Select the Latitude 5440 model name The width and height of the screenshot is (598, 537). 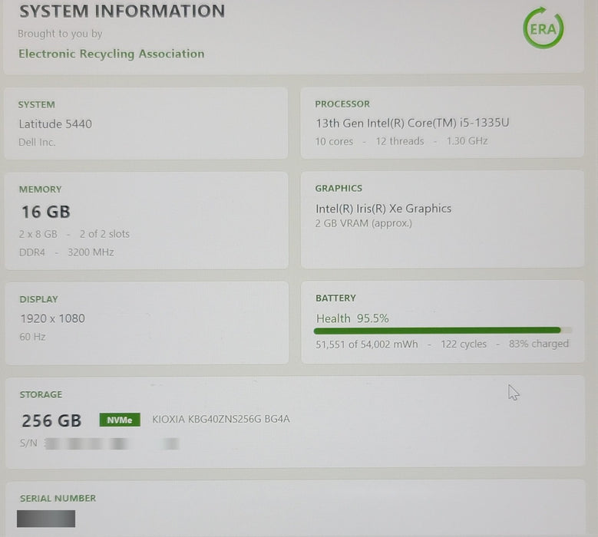55,124
